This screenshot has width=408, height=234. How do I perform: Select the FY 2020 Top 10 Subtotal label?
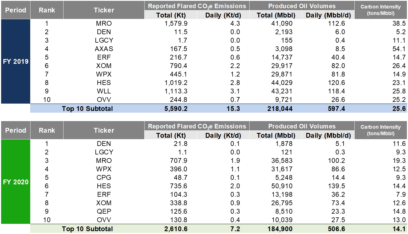[x=87, y=229]
